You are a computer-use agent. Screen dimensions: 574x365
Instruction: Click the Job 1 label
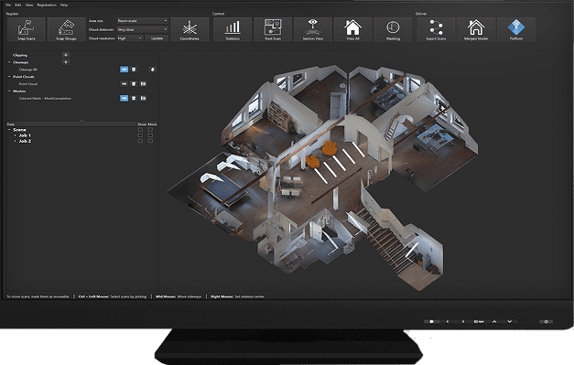25,135
